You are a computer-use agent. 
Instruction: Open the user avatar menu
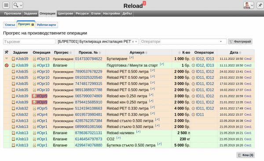[249, 5]
